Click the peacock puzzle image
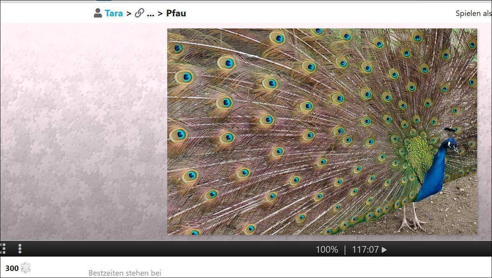The height and width of the screenshot is (278, 492). [x=322, y=132]
